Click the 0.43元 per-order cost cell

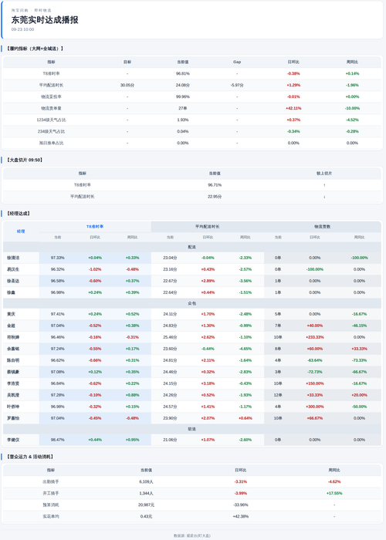click(x=146, y=517)
